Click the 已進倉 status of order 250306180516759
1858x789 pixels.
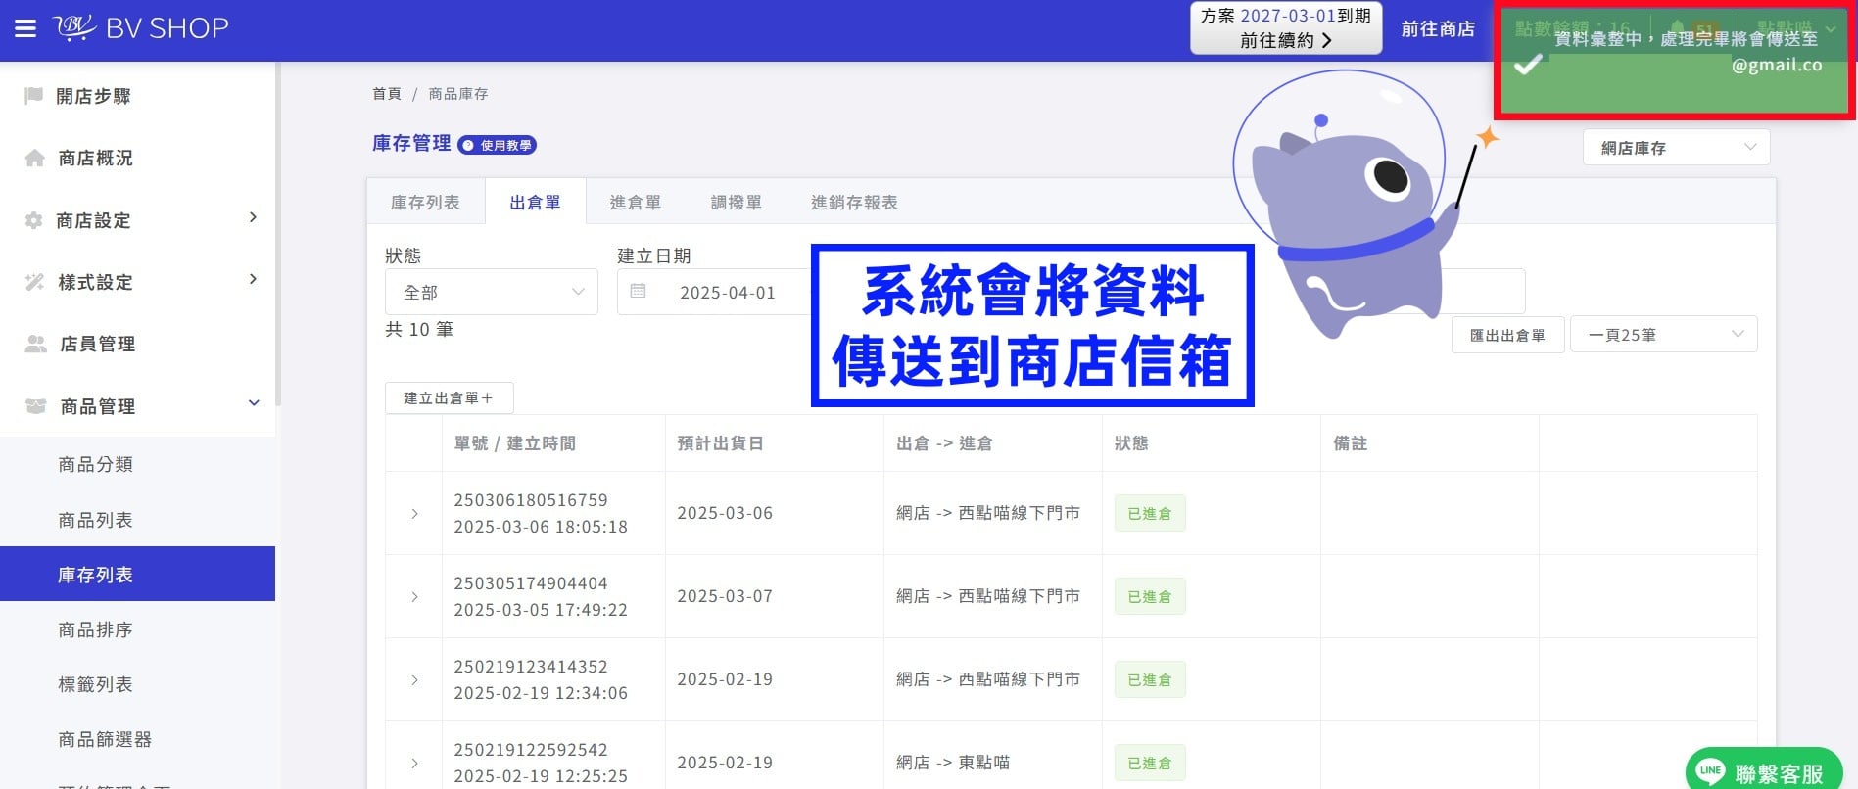[1150, 513]
